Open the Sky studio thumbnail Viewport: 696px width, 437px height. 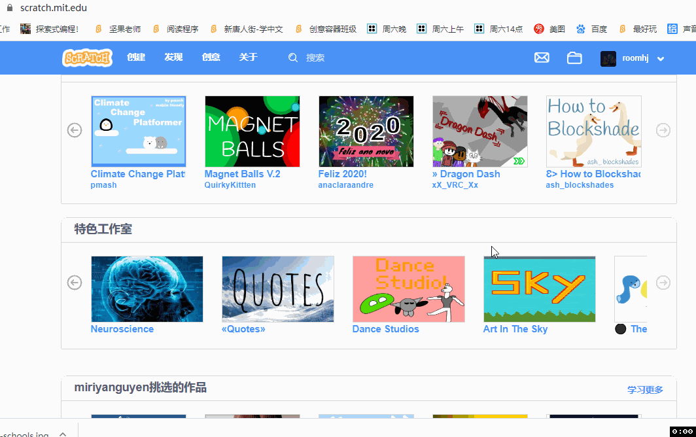point(539,289)
